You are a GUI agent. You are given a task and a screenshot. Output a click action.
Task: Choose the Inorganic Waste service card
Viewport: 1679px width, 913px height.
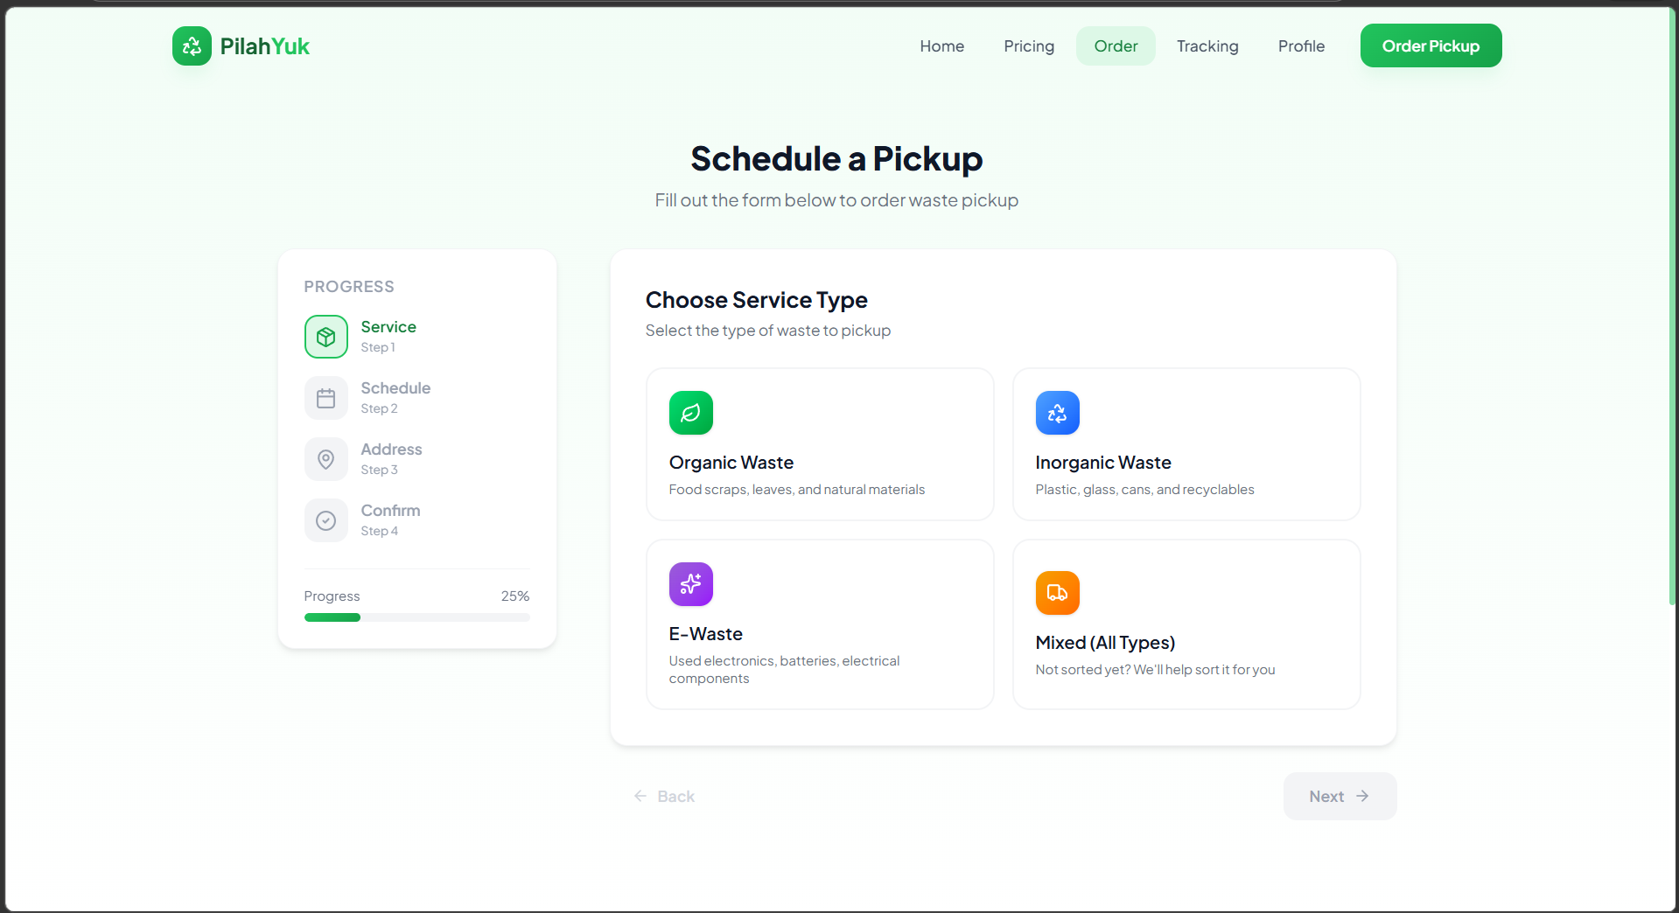click(x=1186, y=444)
